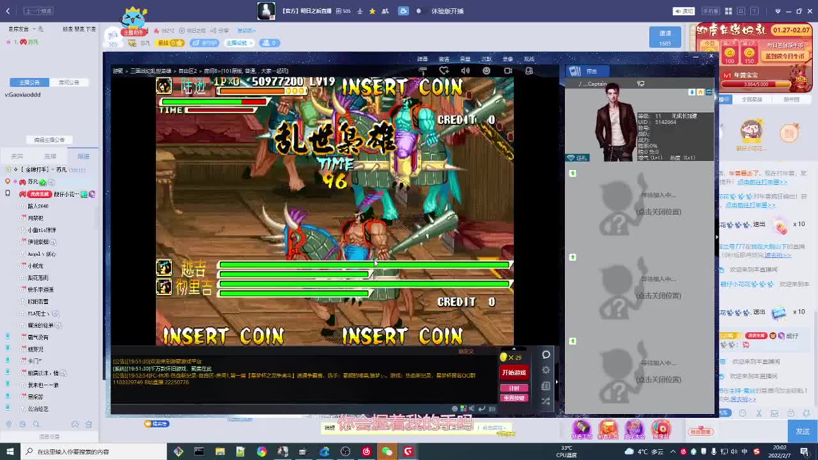Click the streamer avatar in title bar
The height and width of the screenshot is (460, 818).
pos(266,11)
